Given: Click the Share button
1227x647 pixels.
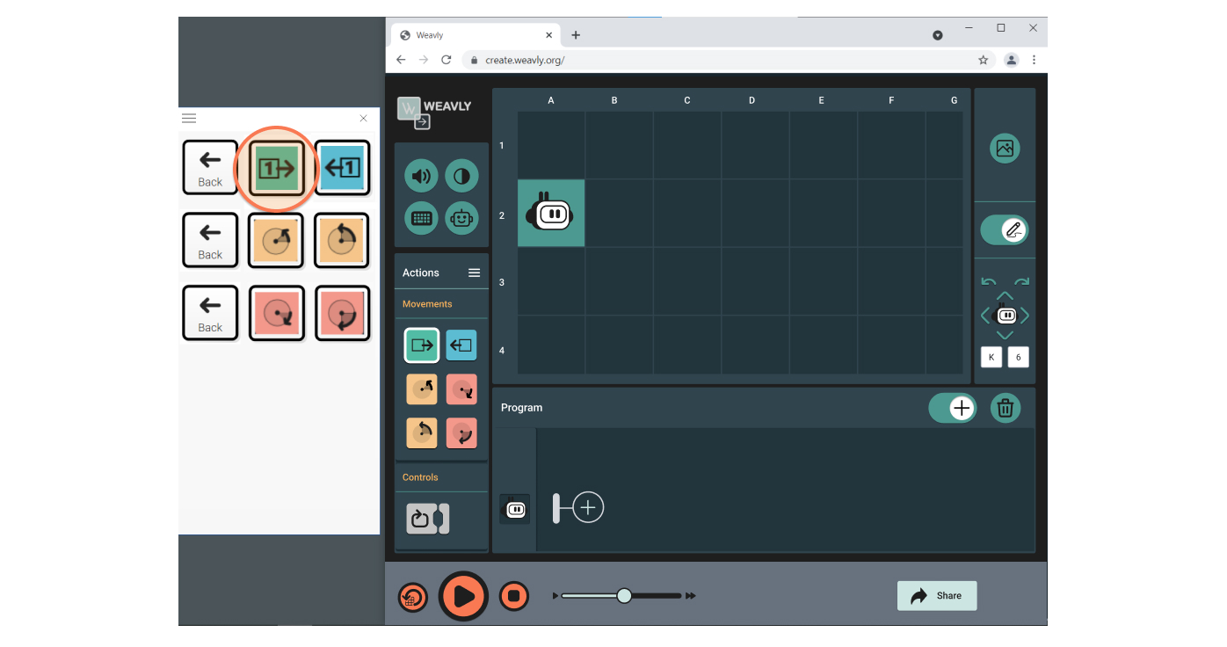Looking at the screenshot, I should point(936,595).
